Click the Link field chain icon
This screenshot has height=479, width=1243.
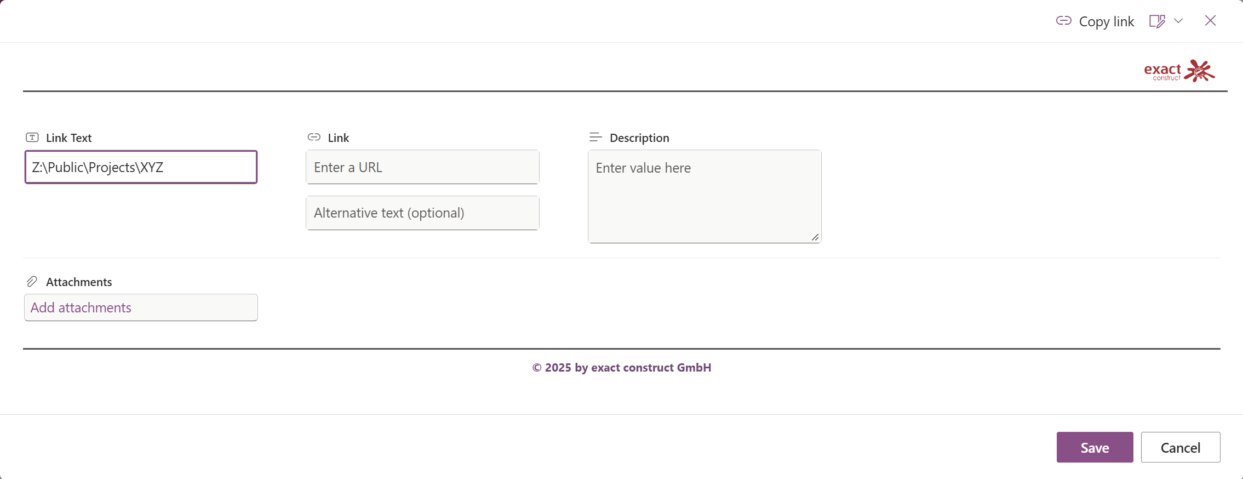[314, 137]
